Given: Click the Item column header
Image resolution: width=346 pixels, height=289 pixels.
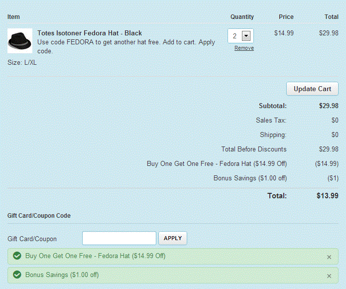Looking at the screenshot, I should click(13, 17).
